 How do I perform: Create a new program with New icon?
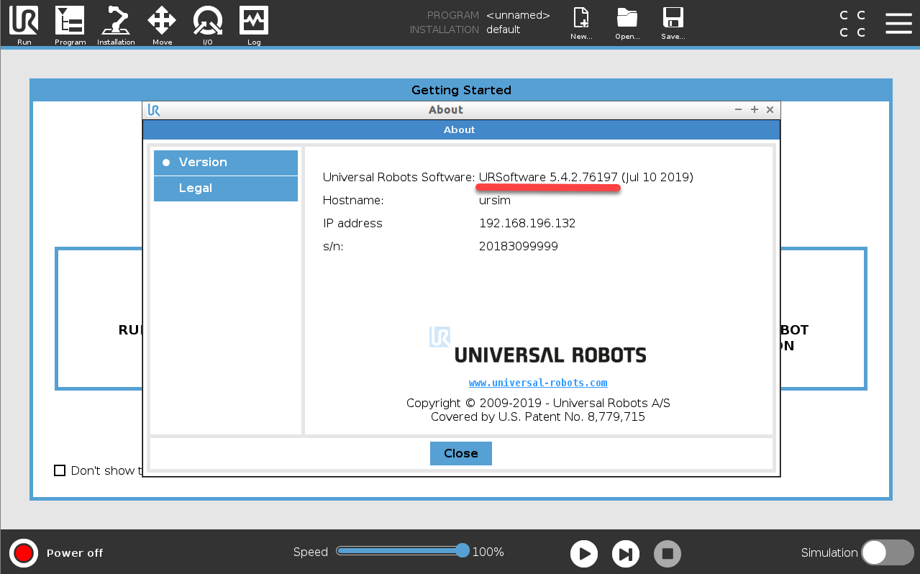581,19
